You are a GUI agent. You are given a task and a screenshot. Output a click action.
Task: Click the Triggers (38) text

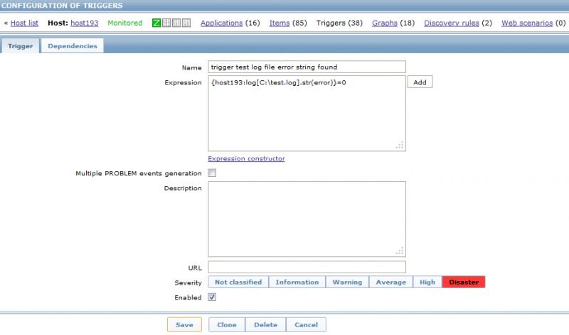click(339, 23)
